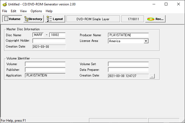Click the Disc Name number field 10002
185x123 pixels.
click(57, 35)
